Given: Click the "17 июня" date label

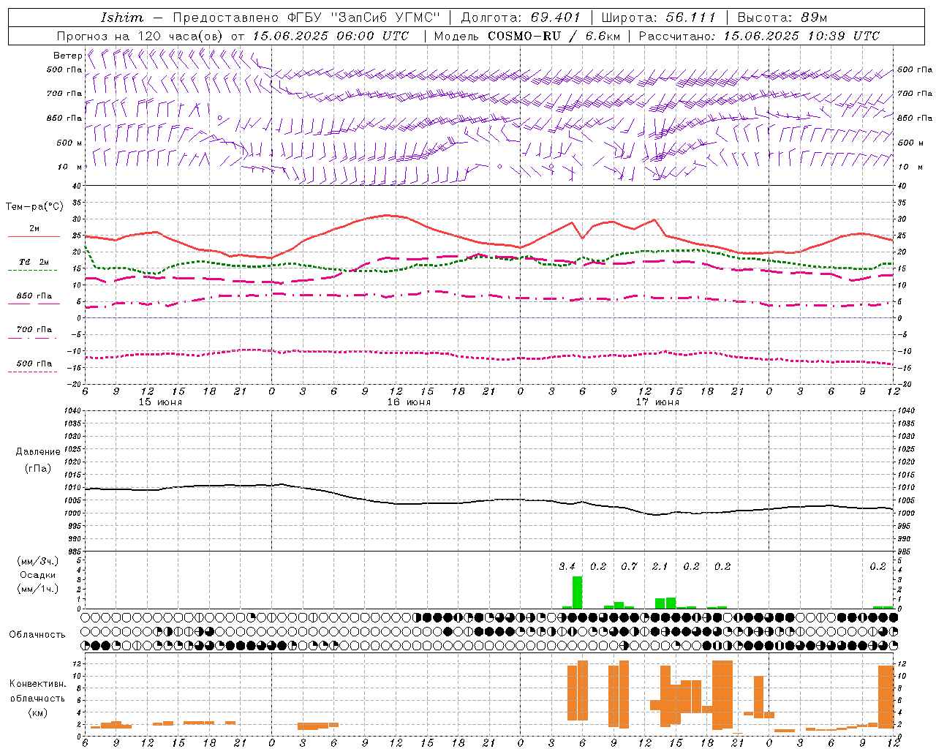Looking at the screenshot, I should (x=657, y=402).
